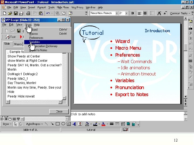194x145 pixels.
Task: Open file icon in PowerPoint toolbar
Action: 10,13
